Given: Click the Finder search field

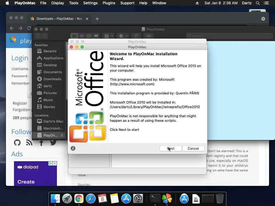Looking at the screenshot, I should [230, 36].
